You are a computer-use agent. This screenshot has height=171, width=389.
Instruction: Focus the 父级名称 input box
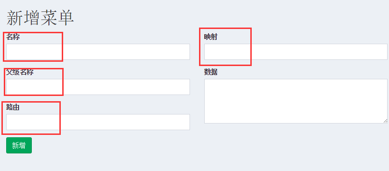point(98,87)
